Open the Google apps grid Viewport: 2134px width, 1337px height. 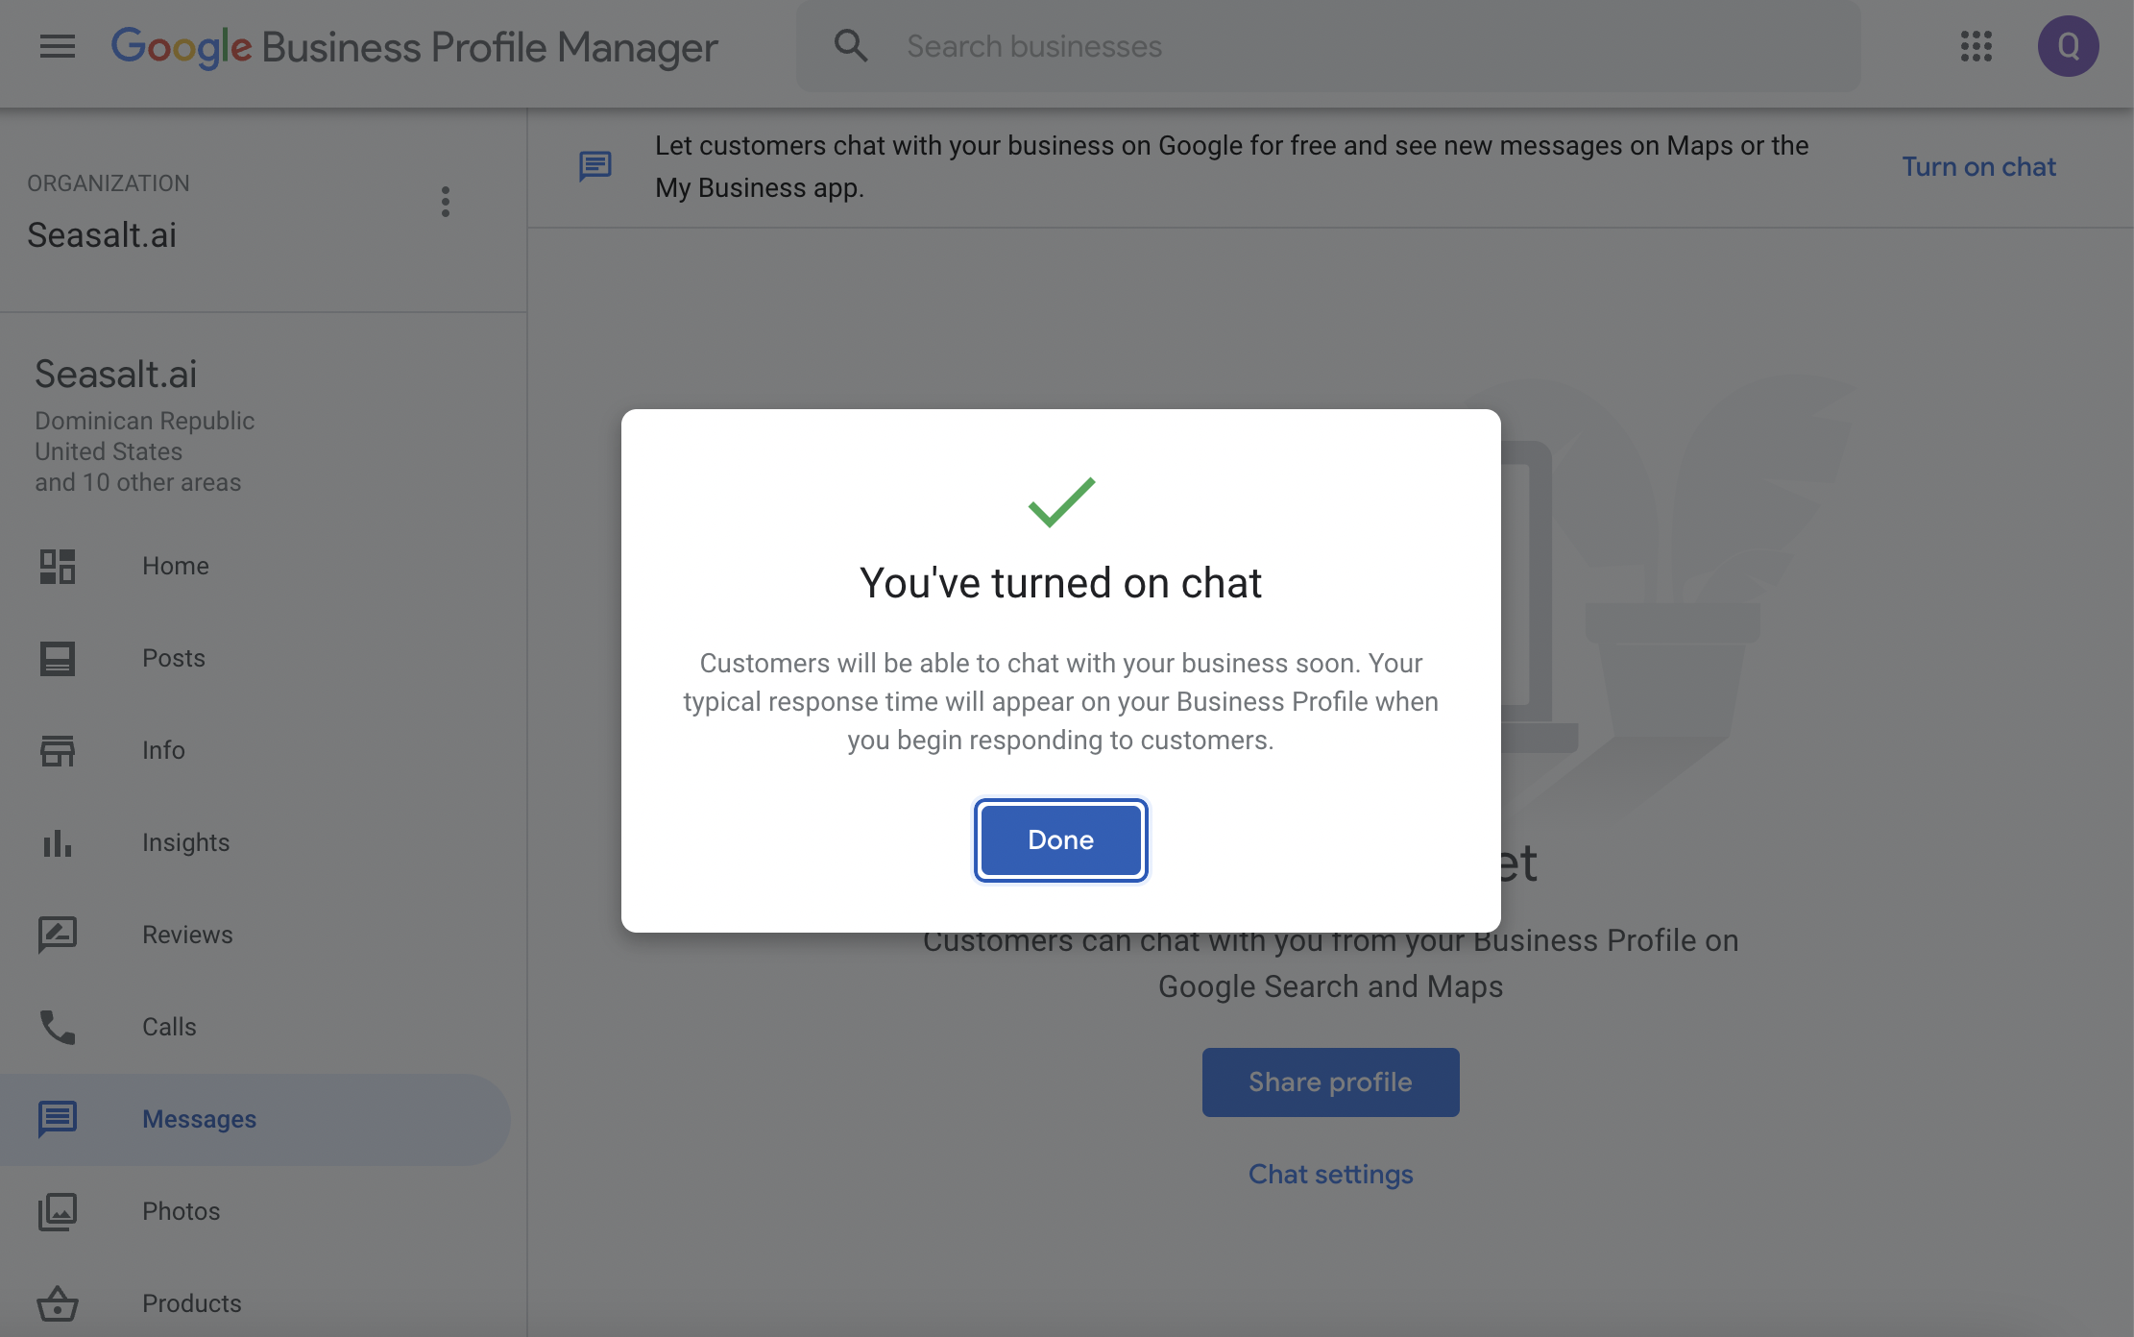[x=1976, y=46]
